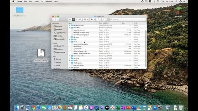Select the Sildurs Vibrant Shaders zip file
Viewport: 198px width, 111px height.
pyautogui.click(x=41, y=55)
